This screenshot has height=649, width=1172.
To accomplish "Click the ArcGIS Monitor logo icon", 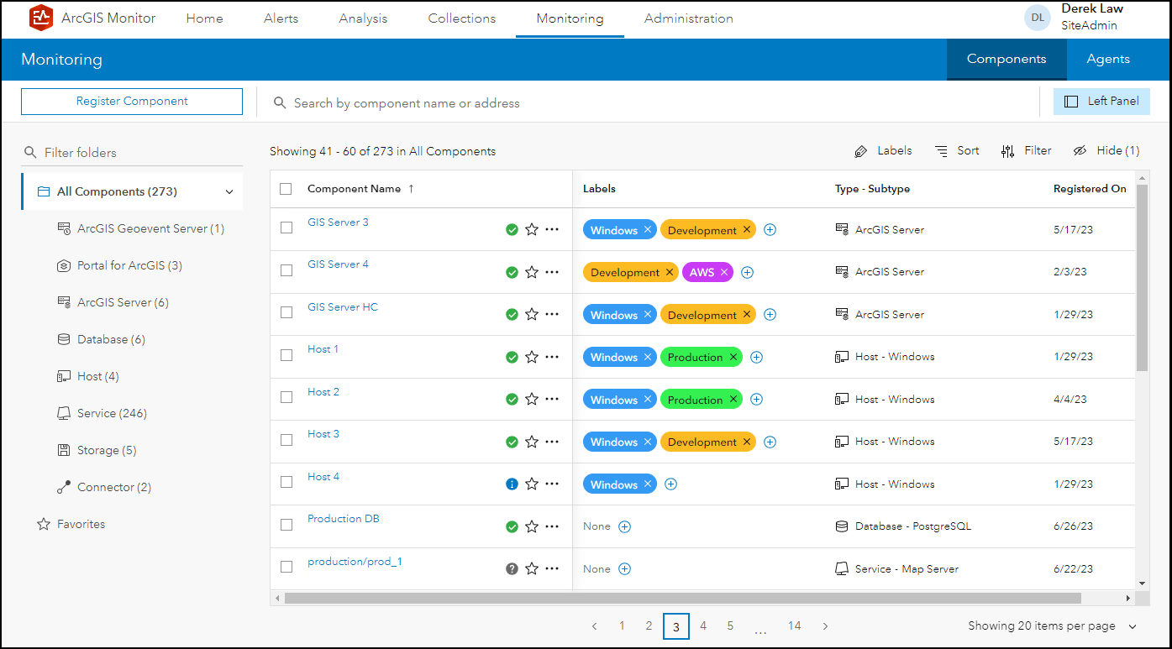I will coord(40,18).
